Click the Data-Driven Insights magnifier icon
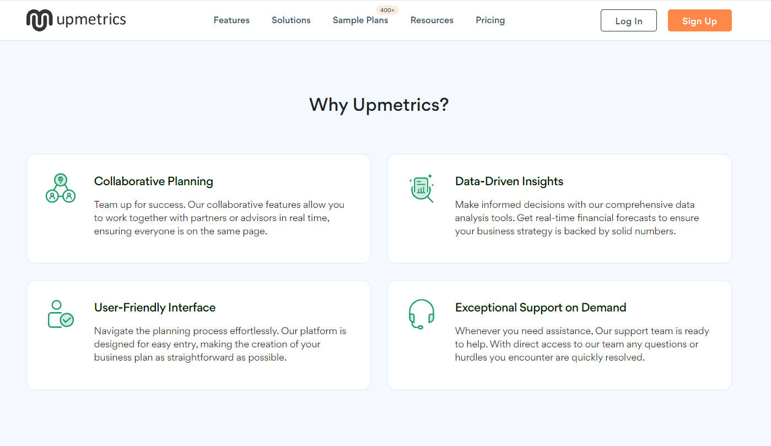The width and height of the screenshot is (771, 446). pos(420,189)
